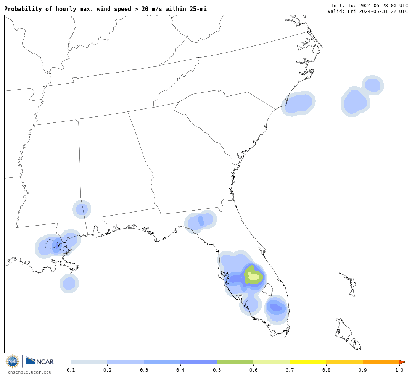Click the 0.5–0.6 green color swatch
Viewport: 412px width, 377px height.
click(235, 362)
